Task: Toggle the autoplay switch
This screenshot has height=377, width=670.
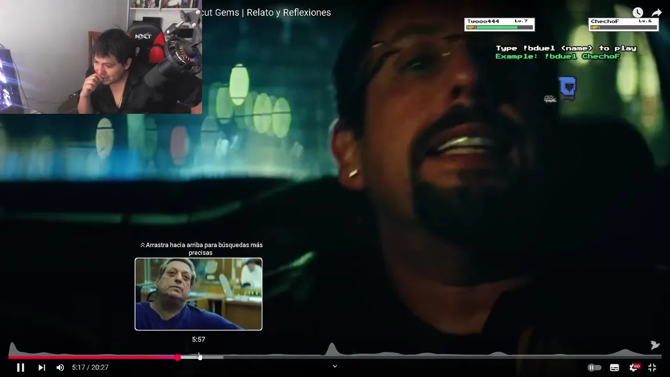Action: (x=594, y=368)
